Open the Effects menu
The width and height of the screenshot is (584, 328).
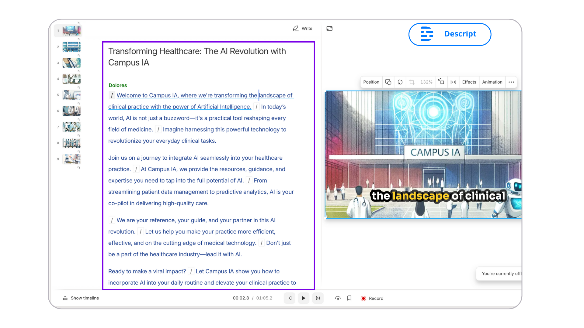(469, 82)
